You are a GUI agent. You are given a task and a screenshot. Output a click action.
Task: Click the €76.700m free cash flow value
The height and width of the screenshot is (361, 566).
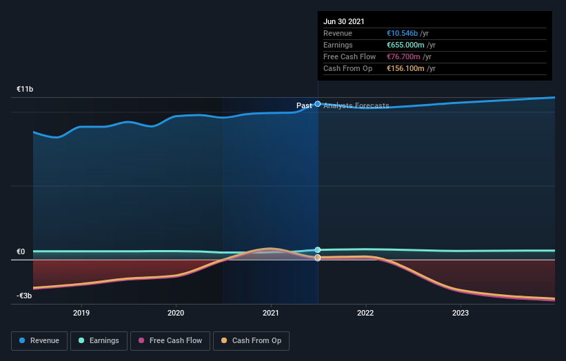403,56
